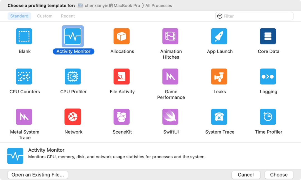Select the Time Profiler template icon
This screenshot has height=180, width=301.
point(268,117)
